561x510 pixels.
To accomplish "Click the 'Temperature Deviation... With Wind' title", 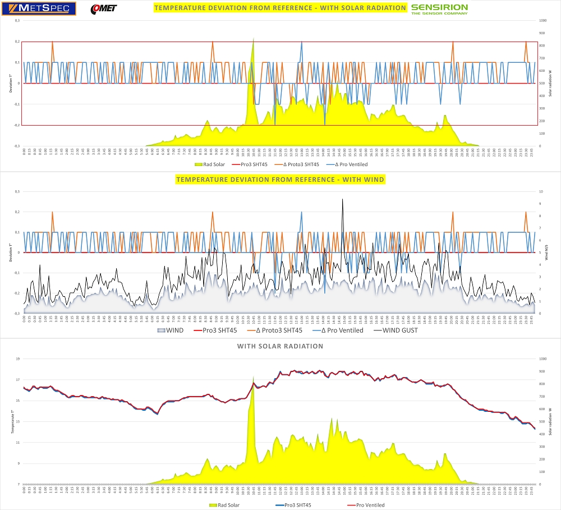I will point(280,180).
